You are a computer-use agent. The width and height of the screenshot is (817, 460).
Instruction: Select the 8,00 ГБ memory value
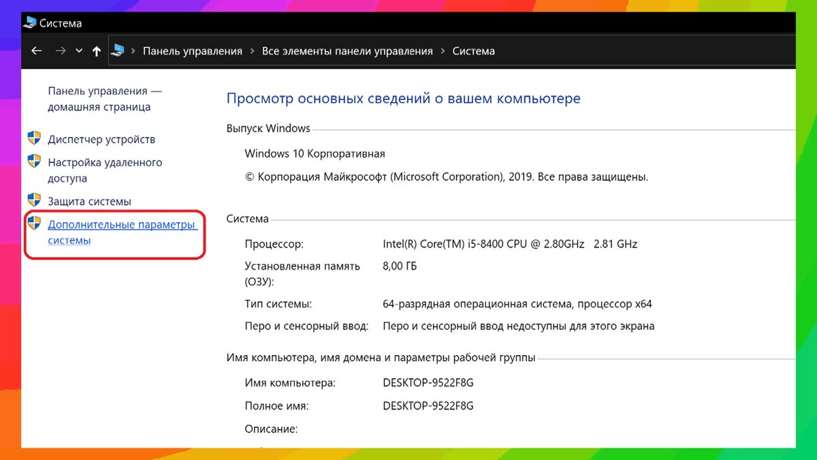point(400,266)
